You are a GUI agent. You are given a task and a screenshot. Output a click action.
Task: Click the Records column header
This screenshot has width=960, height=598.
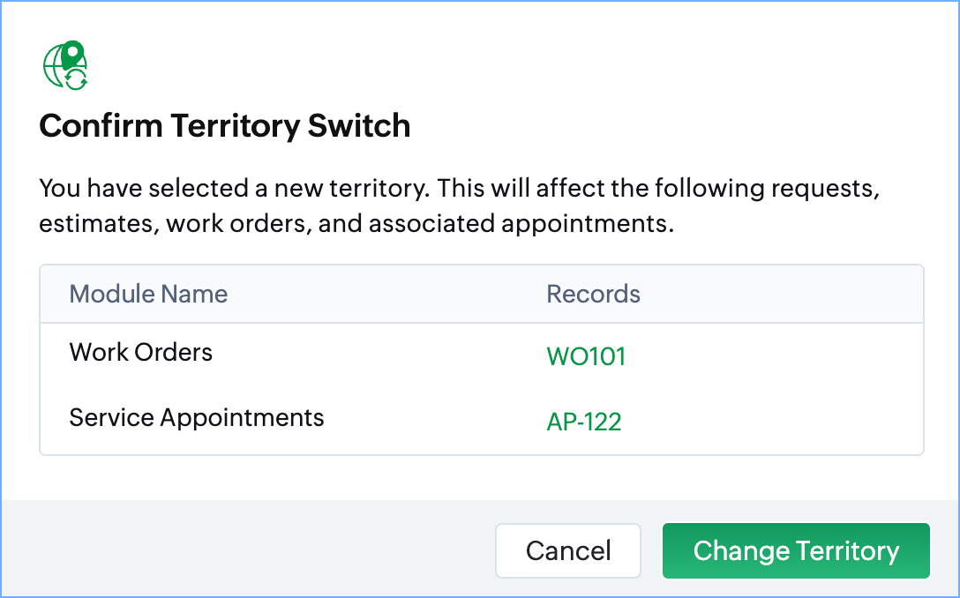(x=593, y=294)
